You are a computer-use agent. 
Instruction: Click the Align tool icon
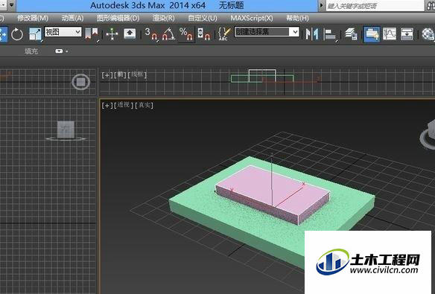click(330, 34)
